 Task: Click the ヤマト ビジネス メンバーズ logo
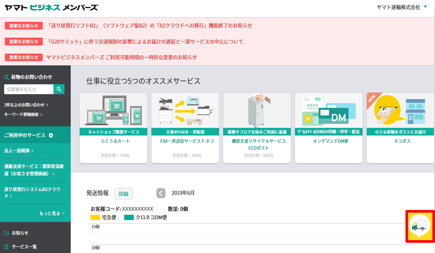tap(51, 8)
